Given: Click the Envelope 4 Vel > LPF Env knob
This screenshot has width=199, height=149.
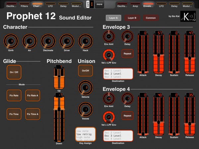Looking at the screenshot, I should pos(109,117).
